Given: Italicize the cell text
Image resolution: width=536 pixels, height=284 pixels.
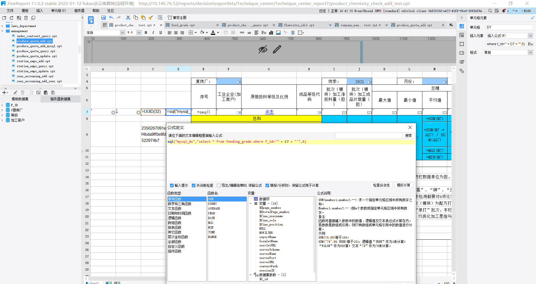Looking at the screenshot, I should (153, 33).
